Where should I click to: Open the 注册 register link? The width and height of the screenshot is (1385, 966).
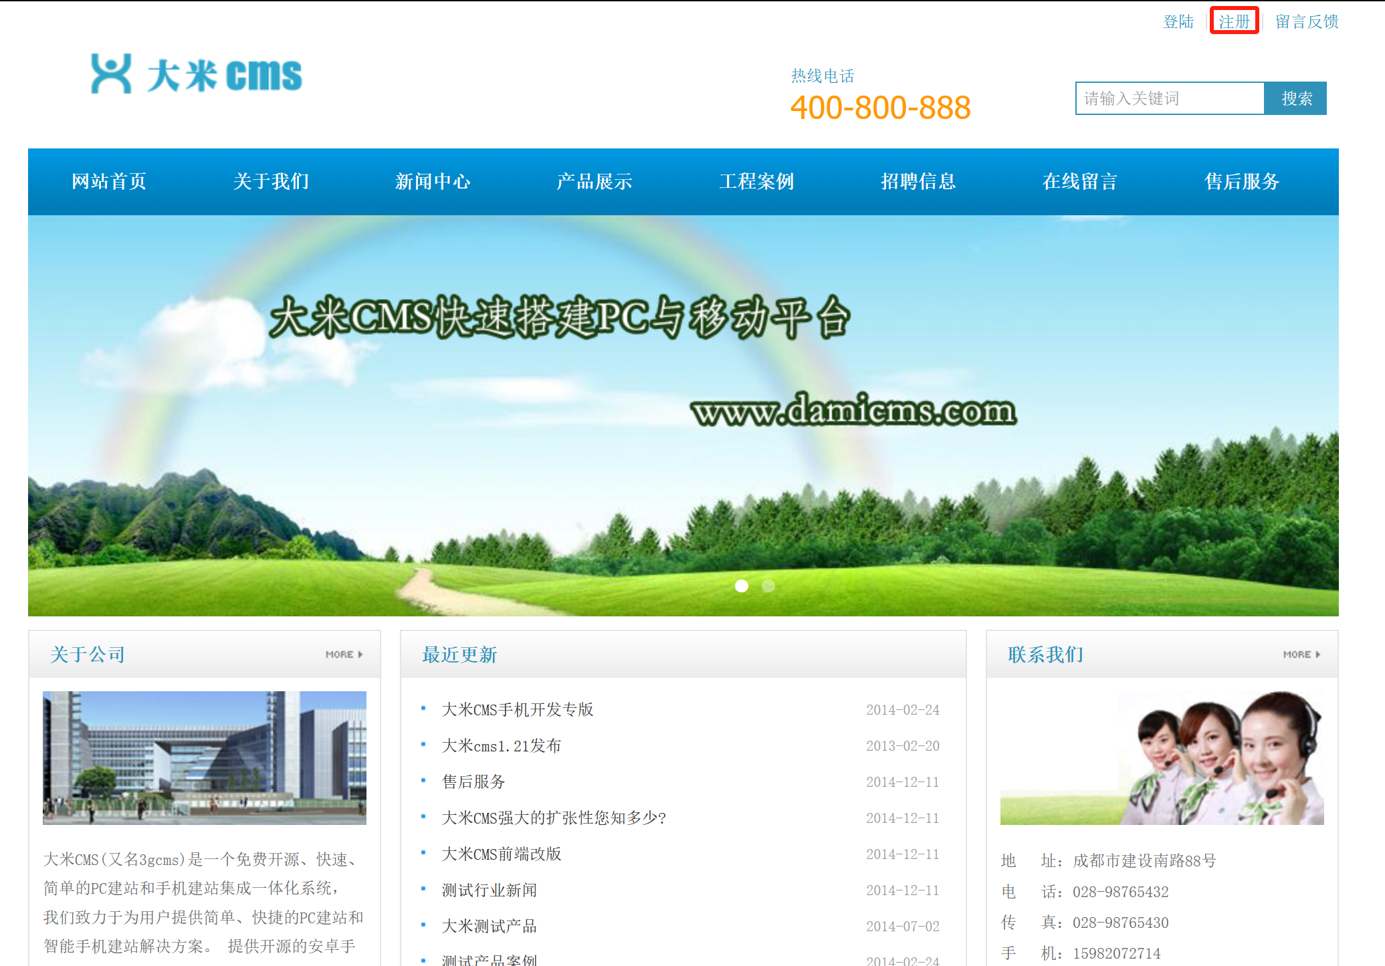(x=1234, y=21)
